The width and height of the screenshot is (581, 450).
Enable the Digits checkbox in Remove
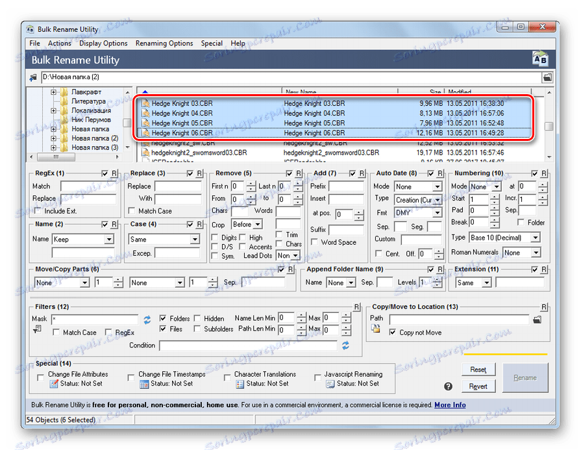(214, 237)
